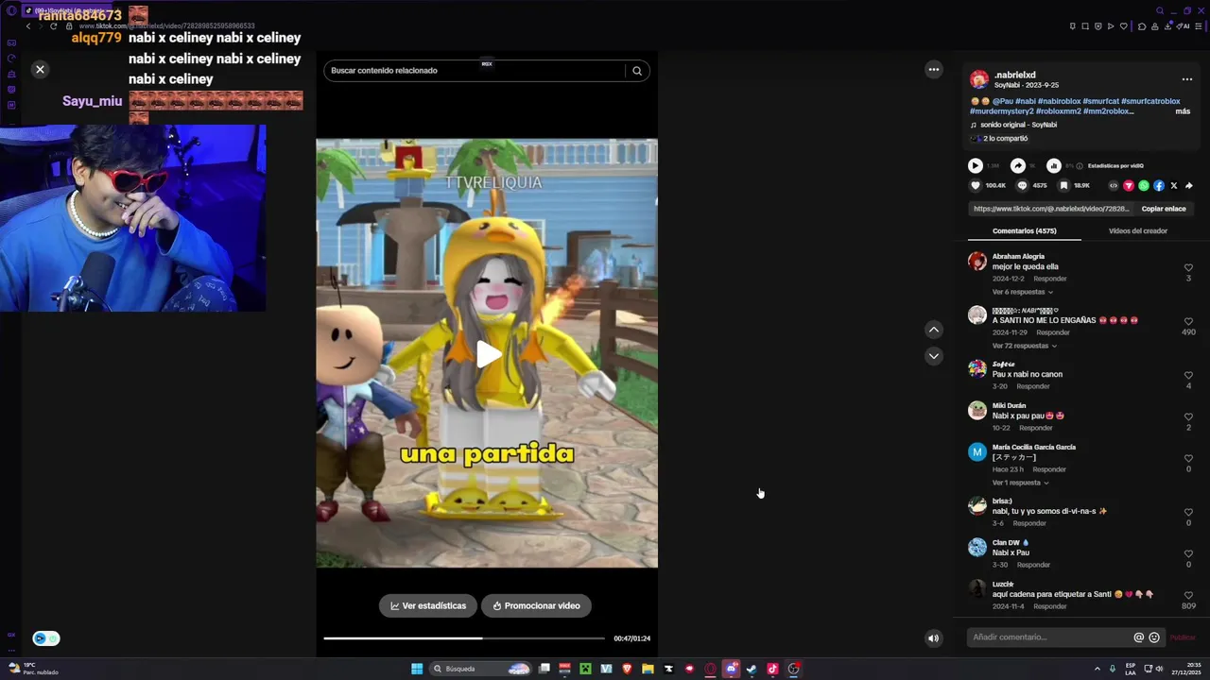Open Discord from the taskbar
1210x680 pixels.
731,669
